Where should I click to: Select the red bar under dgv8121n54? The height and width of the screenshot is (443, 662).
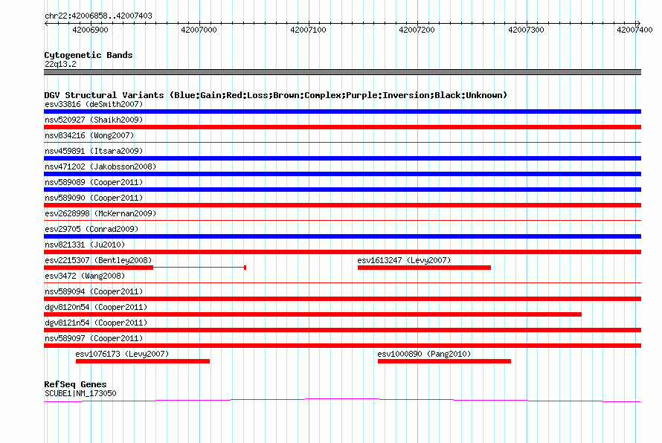point(342,330)
